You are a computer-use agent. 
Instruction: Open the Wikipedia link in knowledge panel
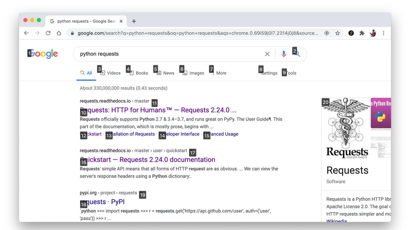(337, 221)
